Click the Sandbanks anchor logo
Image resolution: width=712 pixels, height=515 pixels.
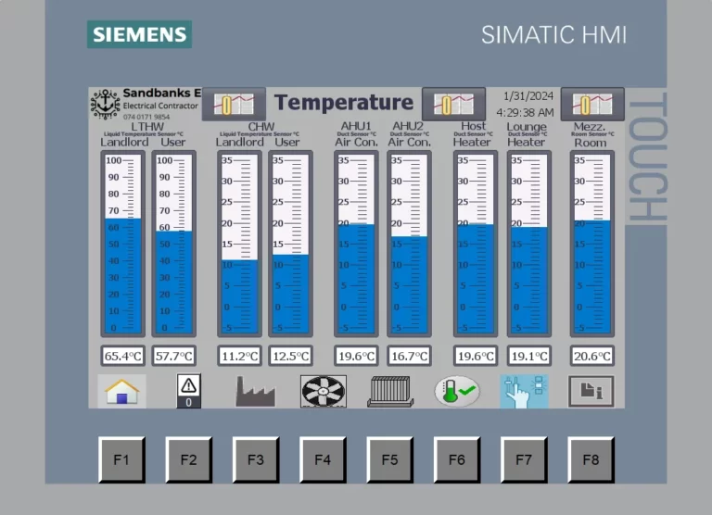coord(106,105)
